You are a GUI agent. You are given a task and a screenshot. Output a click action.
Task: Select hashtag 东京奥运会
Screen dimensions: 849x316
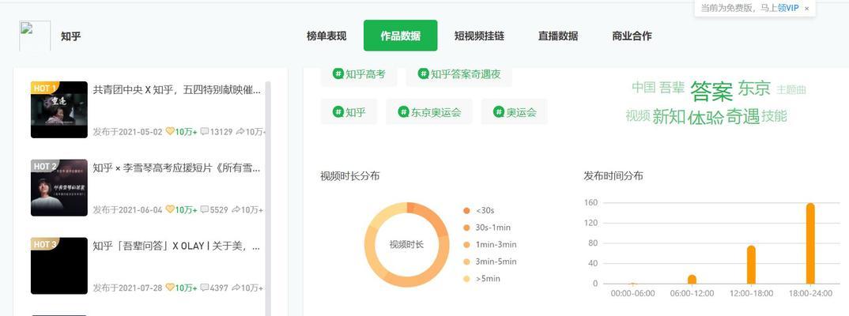coord(428,111)
